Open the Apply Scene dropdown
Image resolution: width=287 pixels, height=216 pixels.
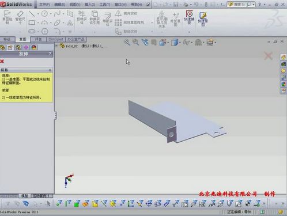[x=215, y=42]
